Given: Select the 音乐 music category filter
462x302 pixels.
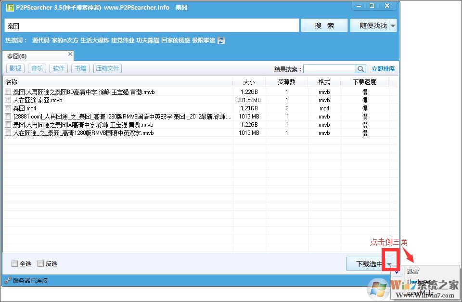Looking at the screenshot, I should [37, 68].
